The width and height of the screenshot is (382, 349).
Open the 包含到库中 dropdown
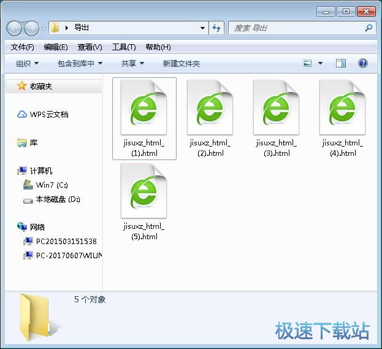pos(80,64)
